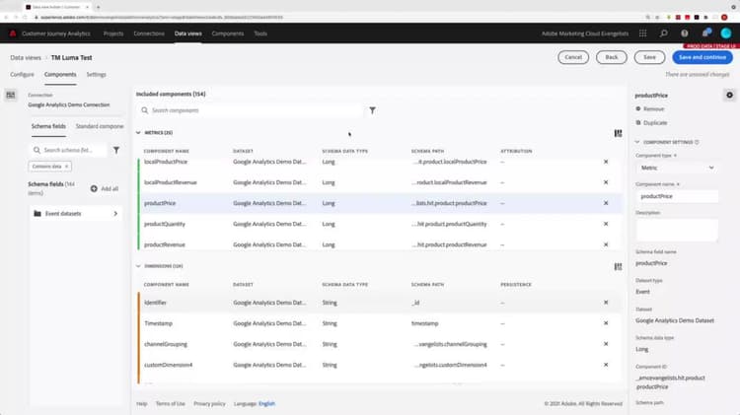The width and height of the screenshot is (740, 415).
Task: Click Save and continue
Action: coord(703,57)
